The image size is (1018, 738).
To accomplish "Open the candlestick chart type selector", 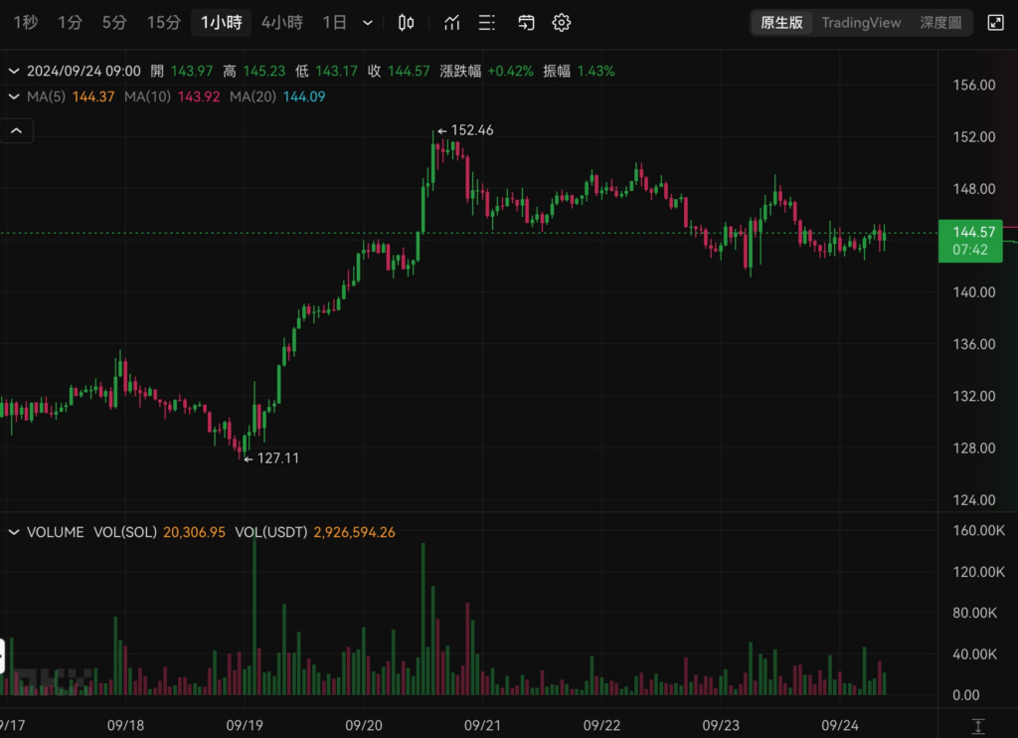I will 406,23.
